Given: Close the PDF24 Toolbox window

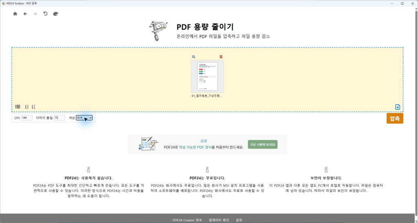Looking at the screenshot, I should pyautogui.click(x=412, y=3).
